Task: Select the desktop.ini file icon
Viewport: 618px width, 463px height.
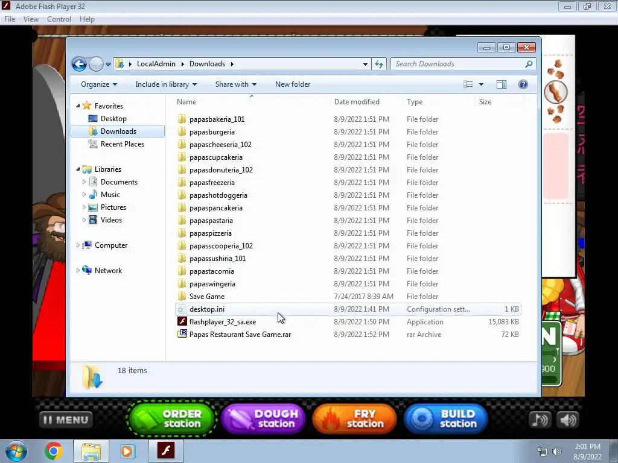Action: [x=181, y=309]
